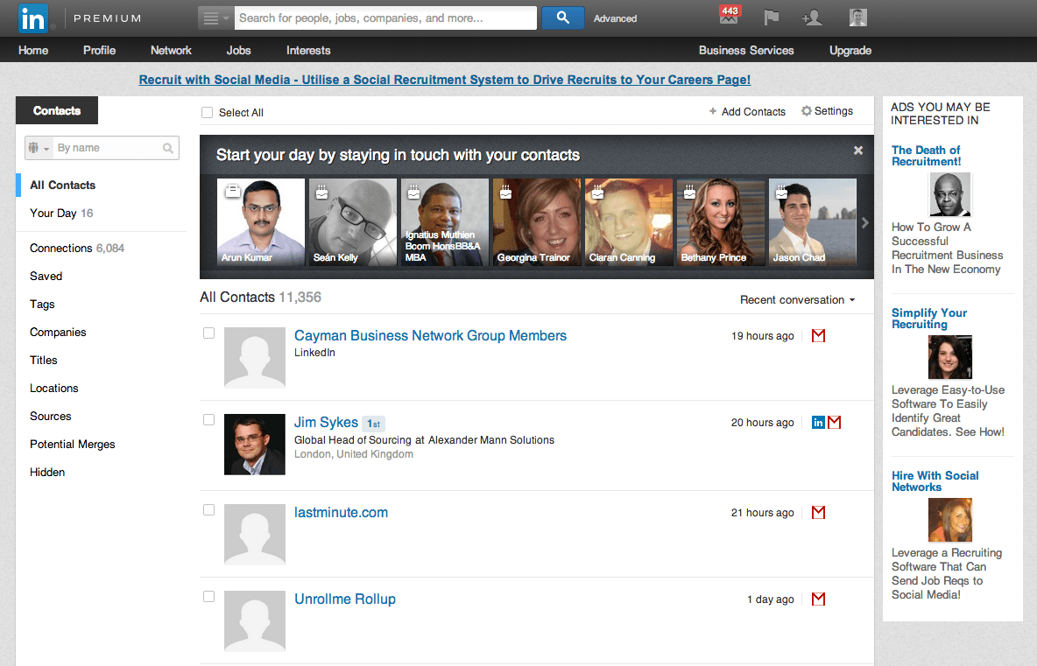Open Cayman Business Network Group Members contact
The height and width of the screenshot is (666, 1037).
pos(430,336)
